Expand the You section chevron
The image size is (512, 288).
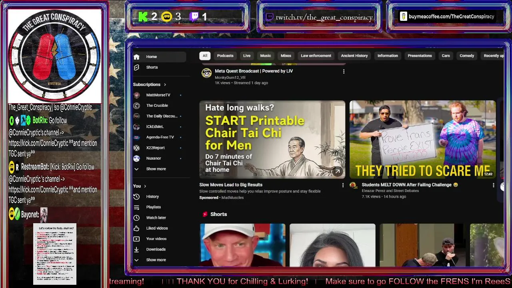click(x=145, y=186)
